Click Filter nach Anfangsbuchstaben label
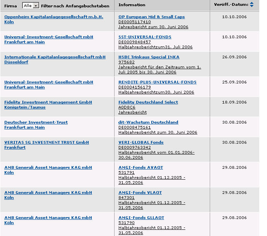The height and width of the screenshot is (236, 267). tap(75, 6)
